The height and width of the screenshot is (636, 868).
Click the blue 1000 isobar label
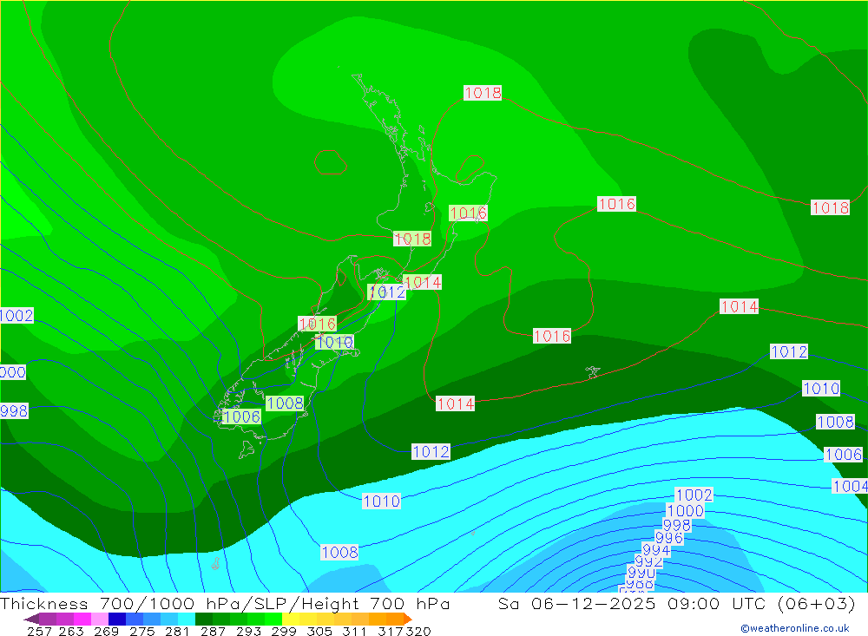[686, 510]
